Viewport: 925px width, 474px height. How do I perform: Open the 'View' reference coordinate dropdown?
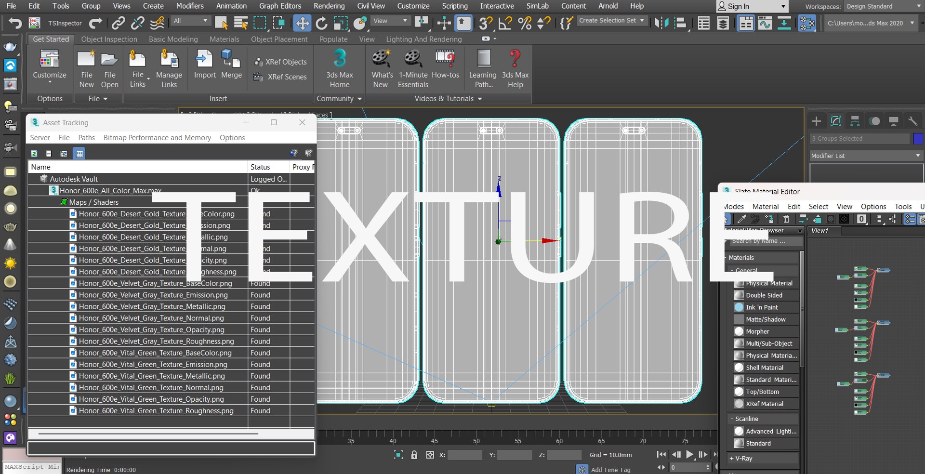coord(391,21)
